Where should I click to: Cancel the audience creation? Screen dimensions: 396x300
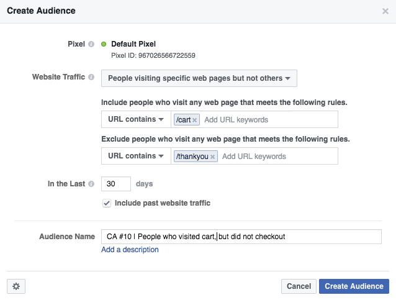(x=299, y=286)
